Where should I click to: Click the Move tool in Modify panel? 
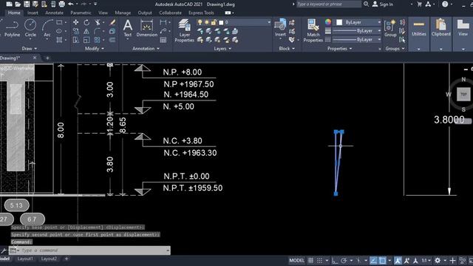pyautogui.click(x=75, y=22)
